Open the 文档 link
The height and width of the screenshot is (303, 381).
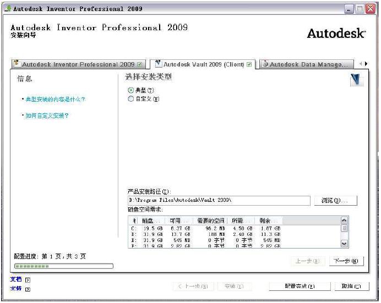[16, 279]
